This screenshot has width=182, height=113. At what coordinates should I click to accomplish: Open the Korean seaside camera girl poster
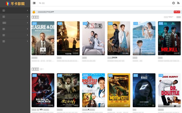tap(144, 38)
